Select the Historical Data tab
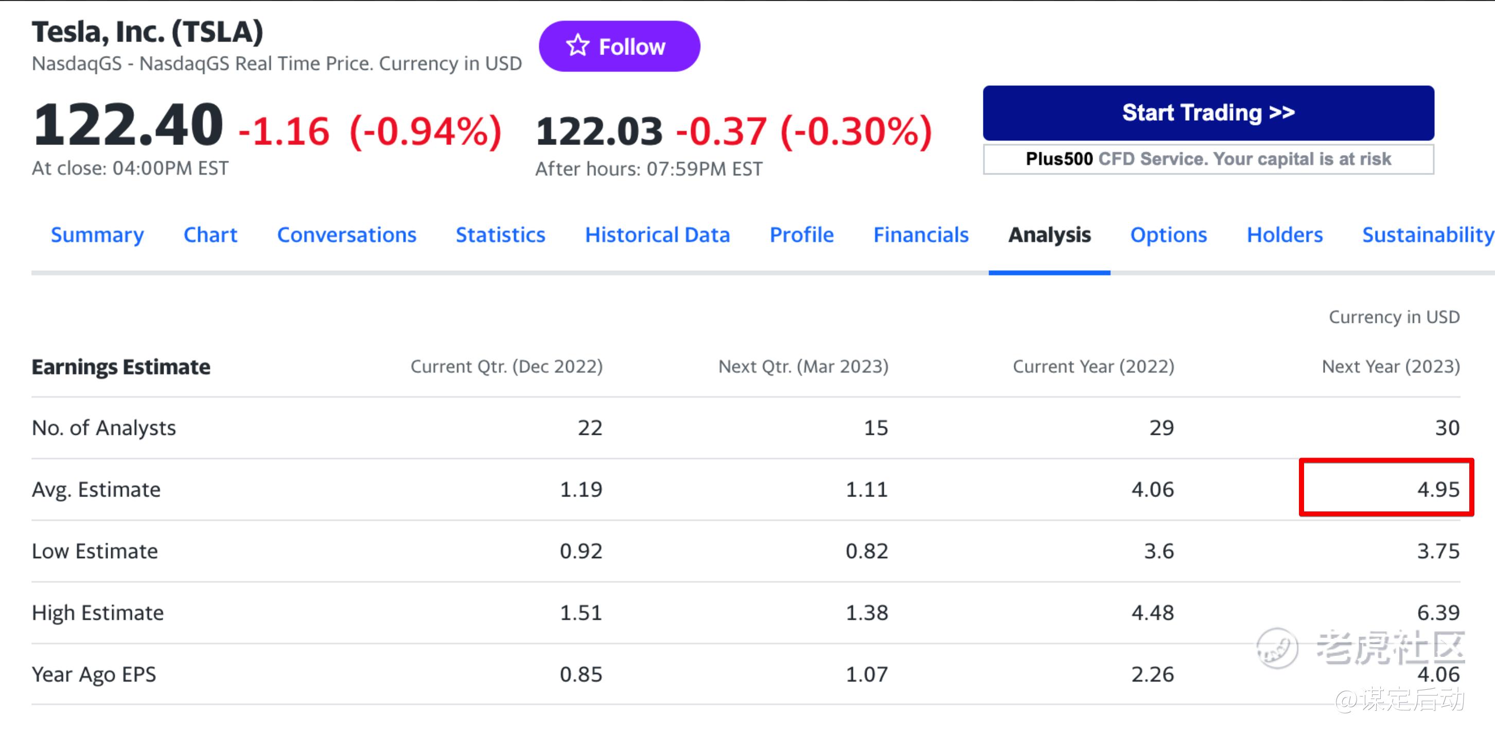1495x734 pixels. [x=657, y=235]
